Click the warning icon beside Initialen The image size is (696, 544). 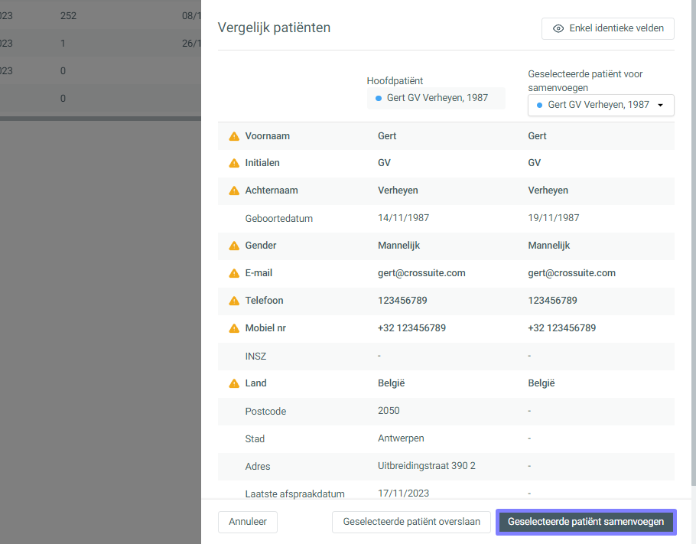(234, 163)
